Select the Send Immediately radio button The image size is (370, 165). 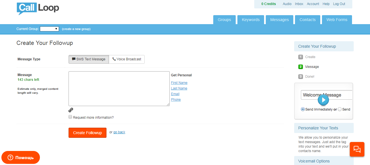pos(303,109)
